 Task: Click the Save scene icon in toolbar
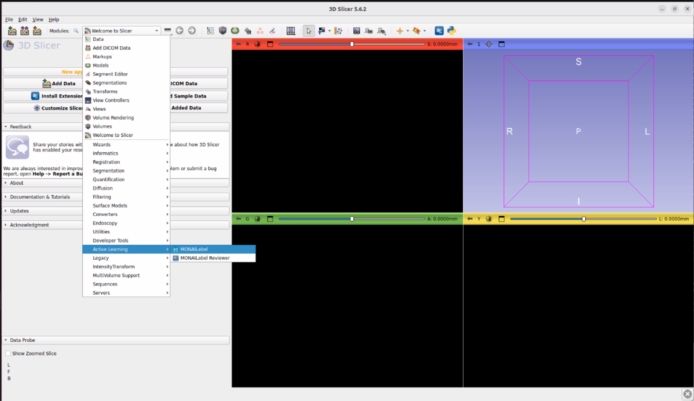point(37,31)
